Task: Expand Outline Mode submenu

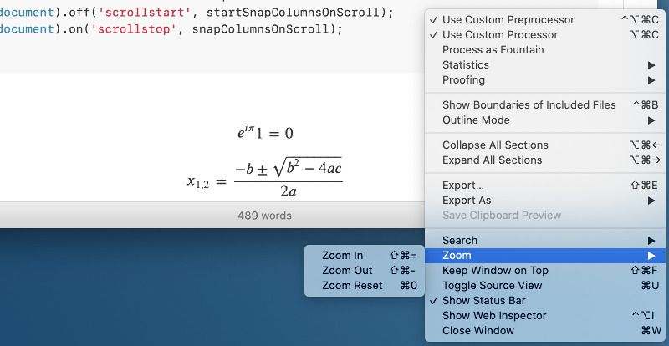Action: click(x=545, y=120)
